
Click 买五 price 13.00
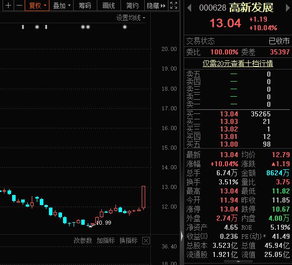coord(229,144)
